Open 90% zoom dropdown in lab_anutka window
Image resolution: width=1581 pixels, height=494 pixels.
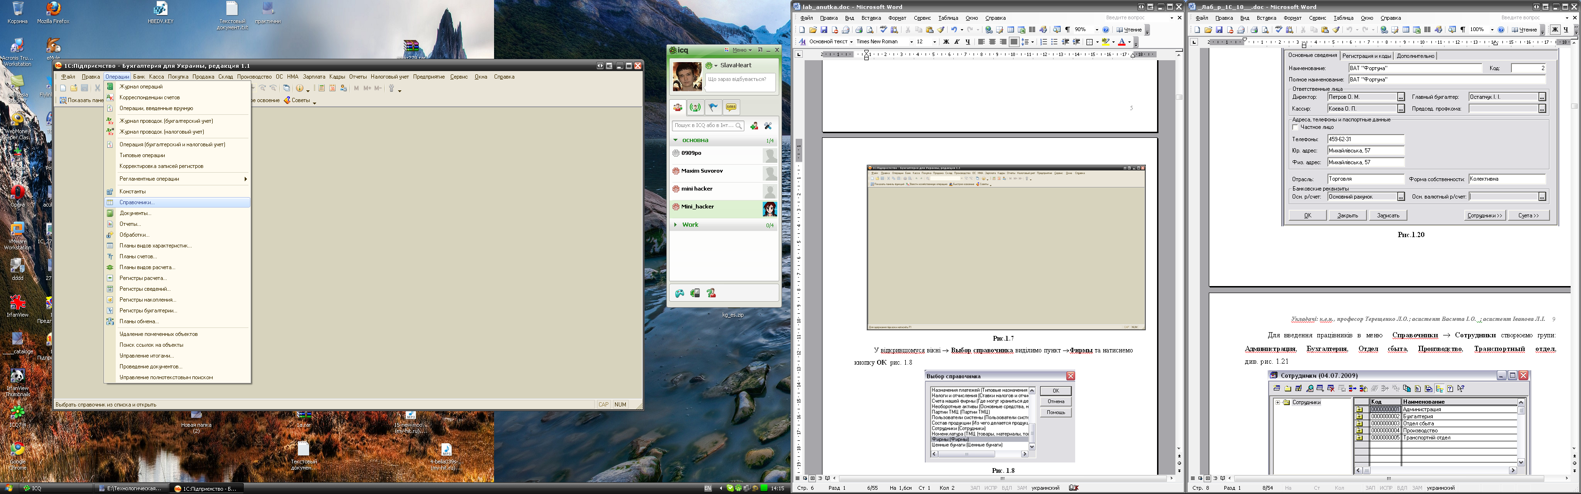(1097, 30)
